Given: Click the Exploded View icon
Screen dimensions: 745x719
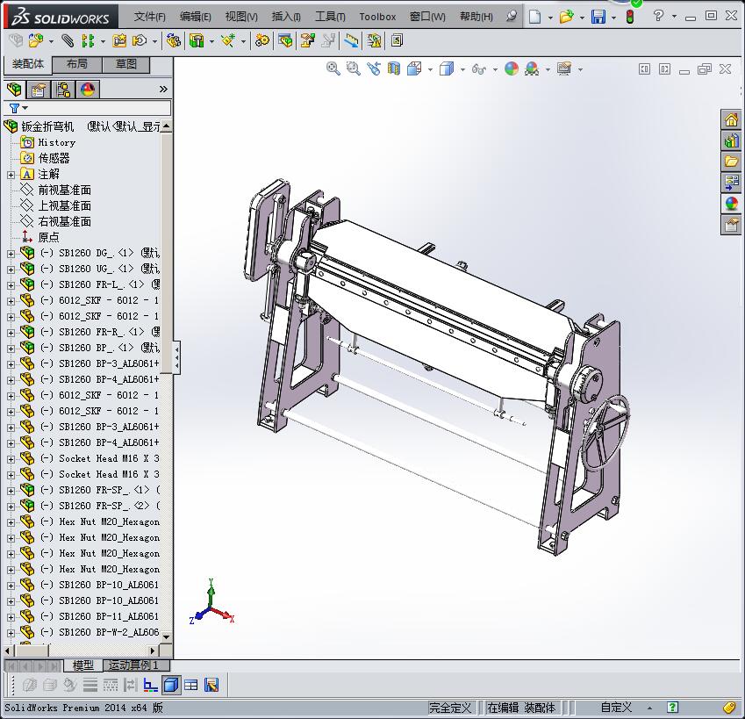Looking at the screenshot, I should click(307, 41).
